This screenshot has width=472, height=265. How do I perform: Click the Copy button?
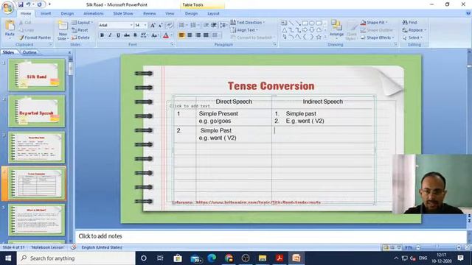pos(27,30)
